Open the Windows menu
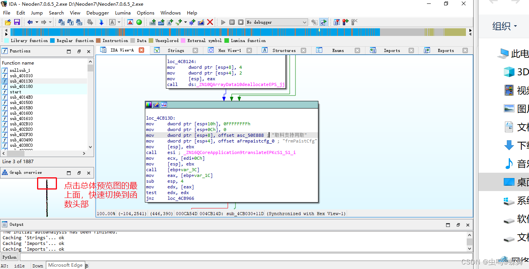Screen dimensions: 529x269 point(171,13)
